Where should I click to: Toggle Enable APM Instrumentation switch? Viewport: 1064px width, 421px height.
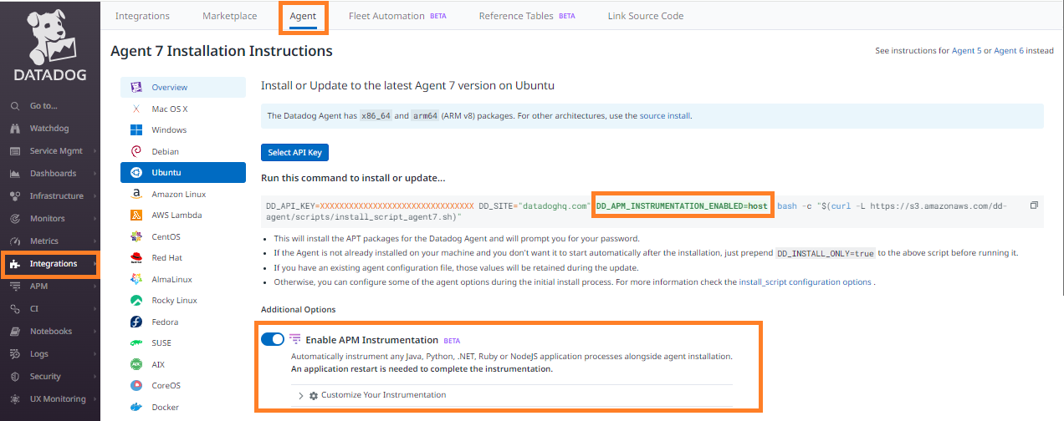[x=273, y=339]
